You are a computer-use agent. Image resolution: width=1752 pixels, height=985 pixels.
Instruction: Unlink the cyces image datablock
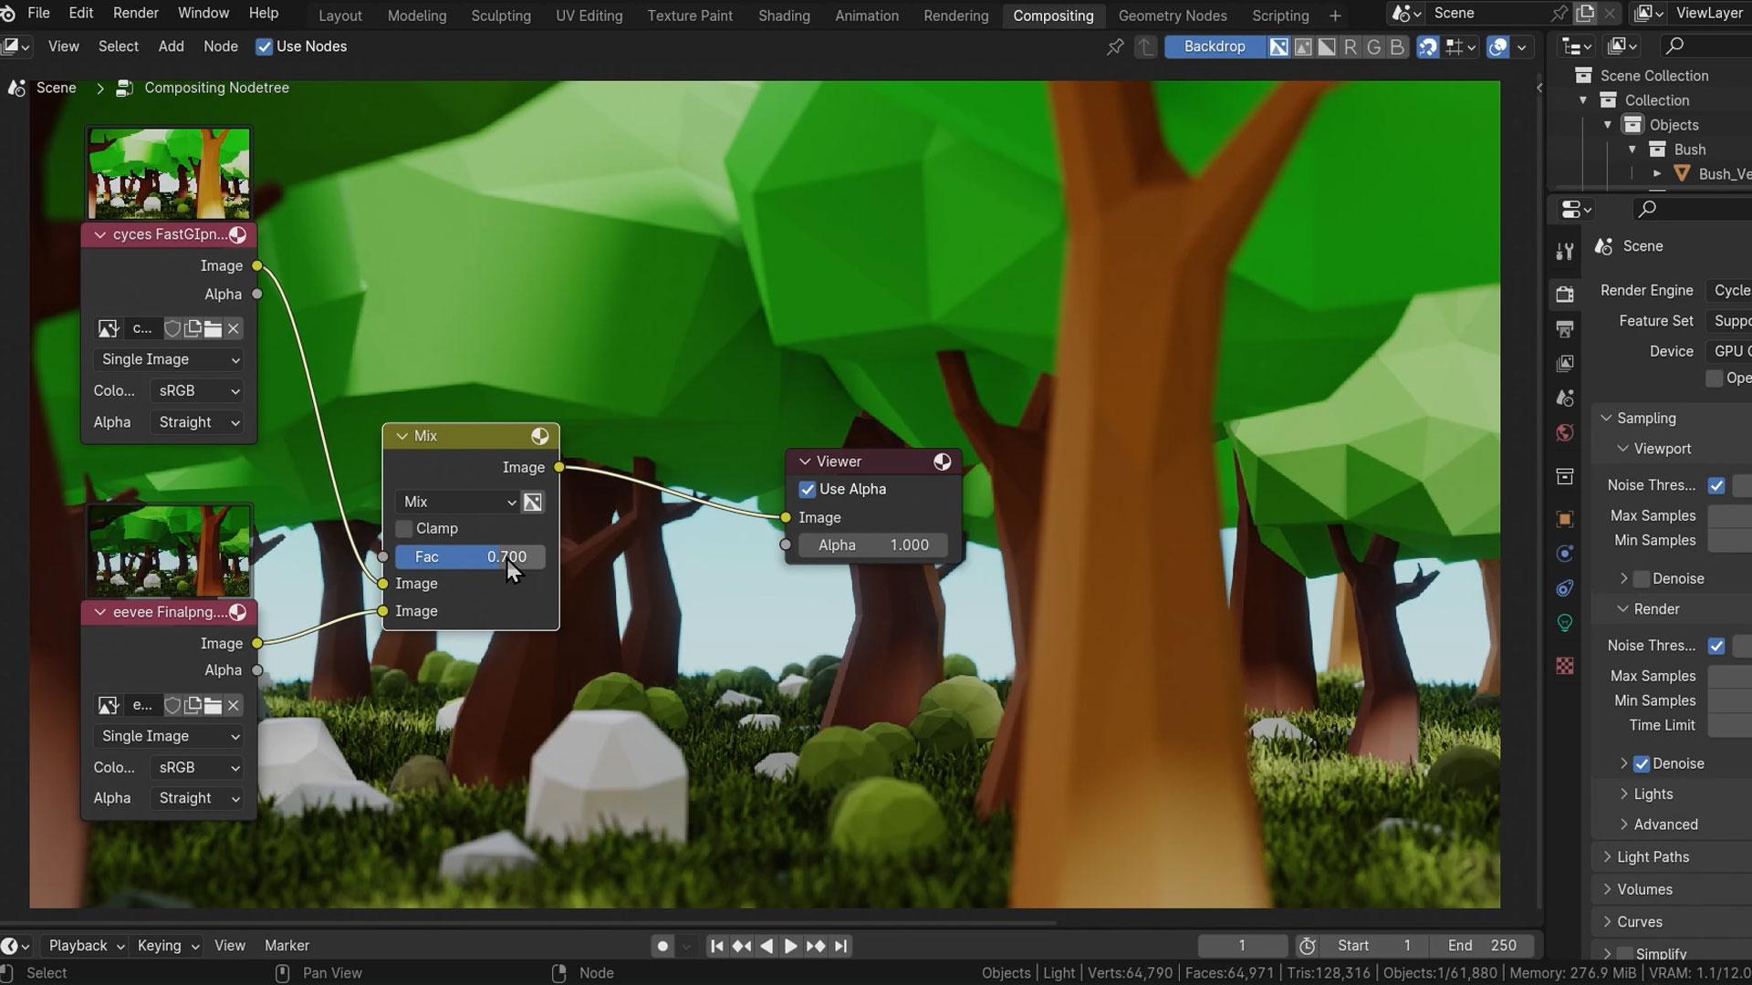tap(234, 328)
